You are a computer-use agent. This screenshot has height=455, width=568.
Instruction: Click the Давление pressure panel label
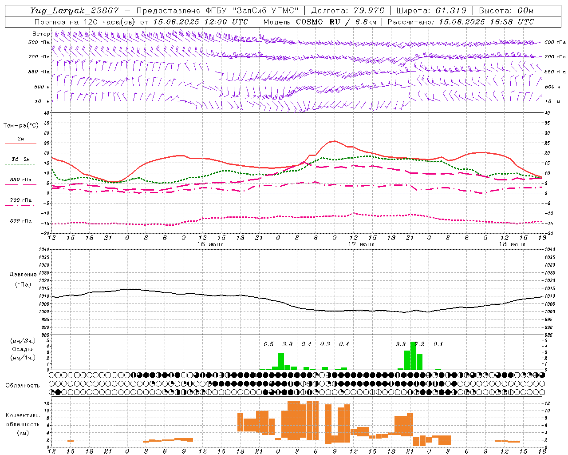23,275
